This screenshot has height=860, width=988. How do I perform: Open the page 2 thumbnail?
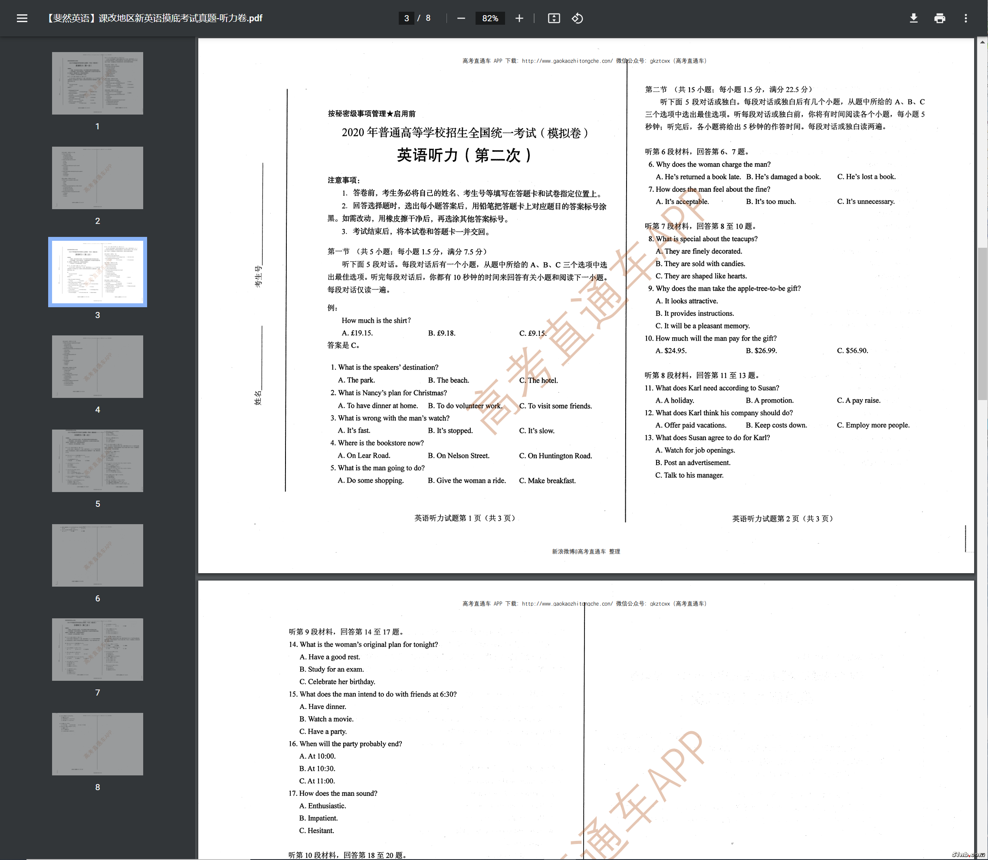(x=97, y=177)
